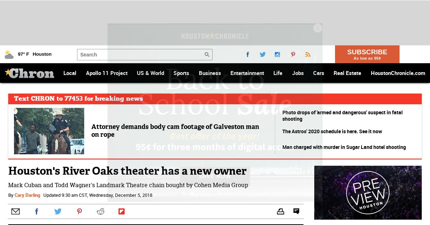
Task: Read Astros' 2020 schedule story
Action: pos(332,131)
